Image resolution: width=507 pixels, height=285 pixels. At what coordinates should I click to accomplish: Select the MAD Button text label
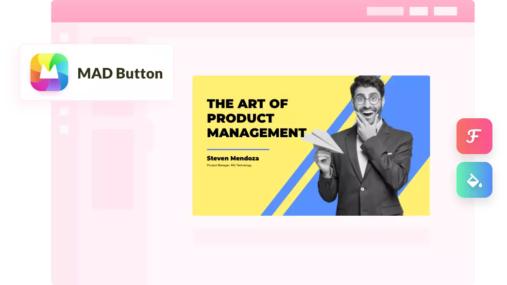pyautogui.click(x=120, y=73)
